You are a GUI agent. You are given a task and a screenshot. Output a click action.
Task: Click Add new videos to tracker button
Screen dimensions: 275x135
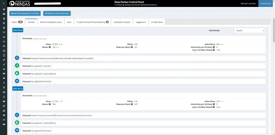click(57, 13)
